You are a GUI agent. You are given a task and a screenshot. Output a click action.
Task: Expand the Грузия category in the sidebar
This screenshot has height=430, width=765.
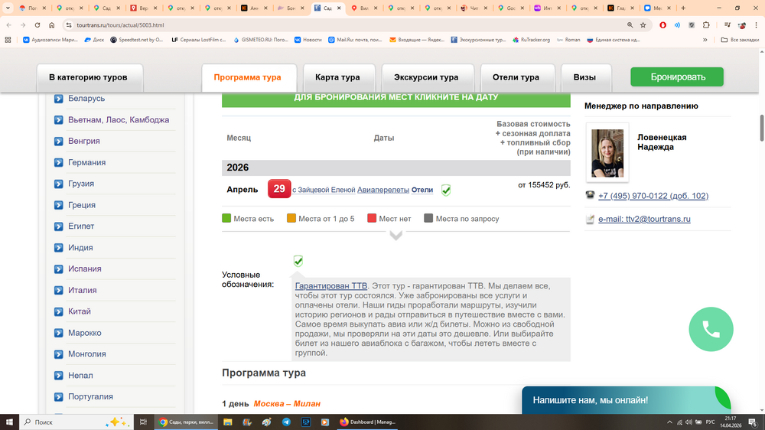pos(81,184)
